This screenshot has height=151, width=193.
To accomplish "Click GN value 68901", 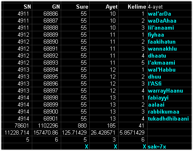I will [51, 118].
